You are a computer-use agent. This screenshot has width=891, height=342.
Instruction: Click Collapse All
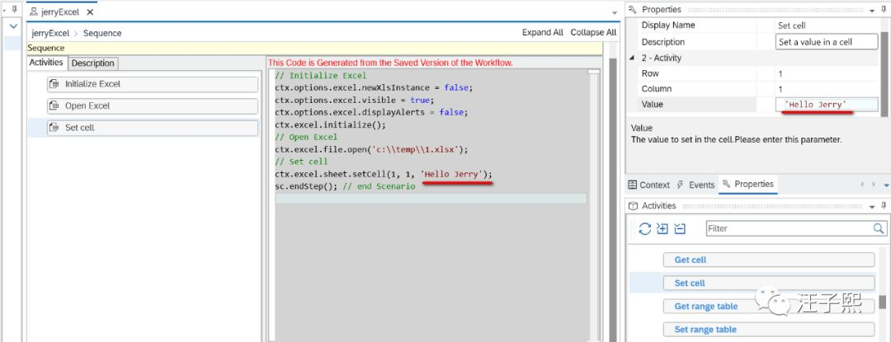coord(593,32)
